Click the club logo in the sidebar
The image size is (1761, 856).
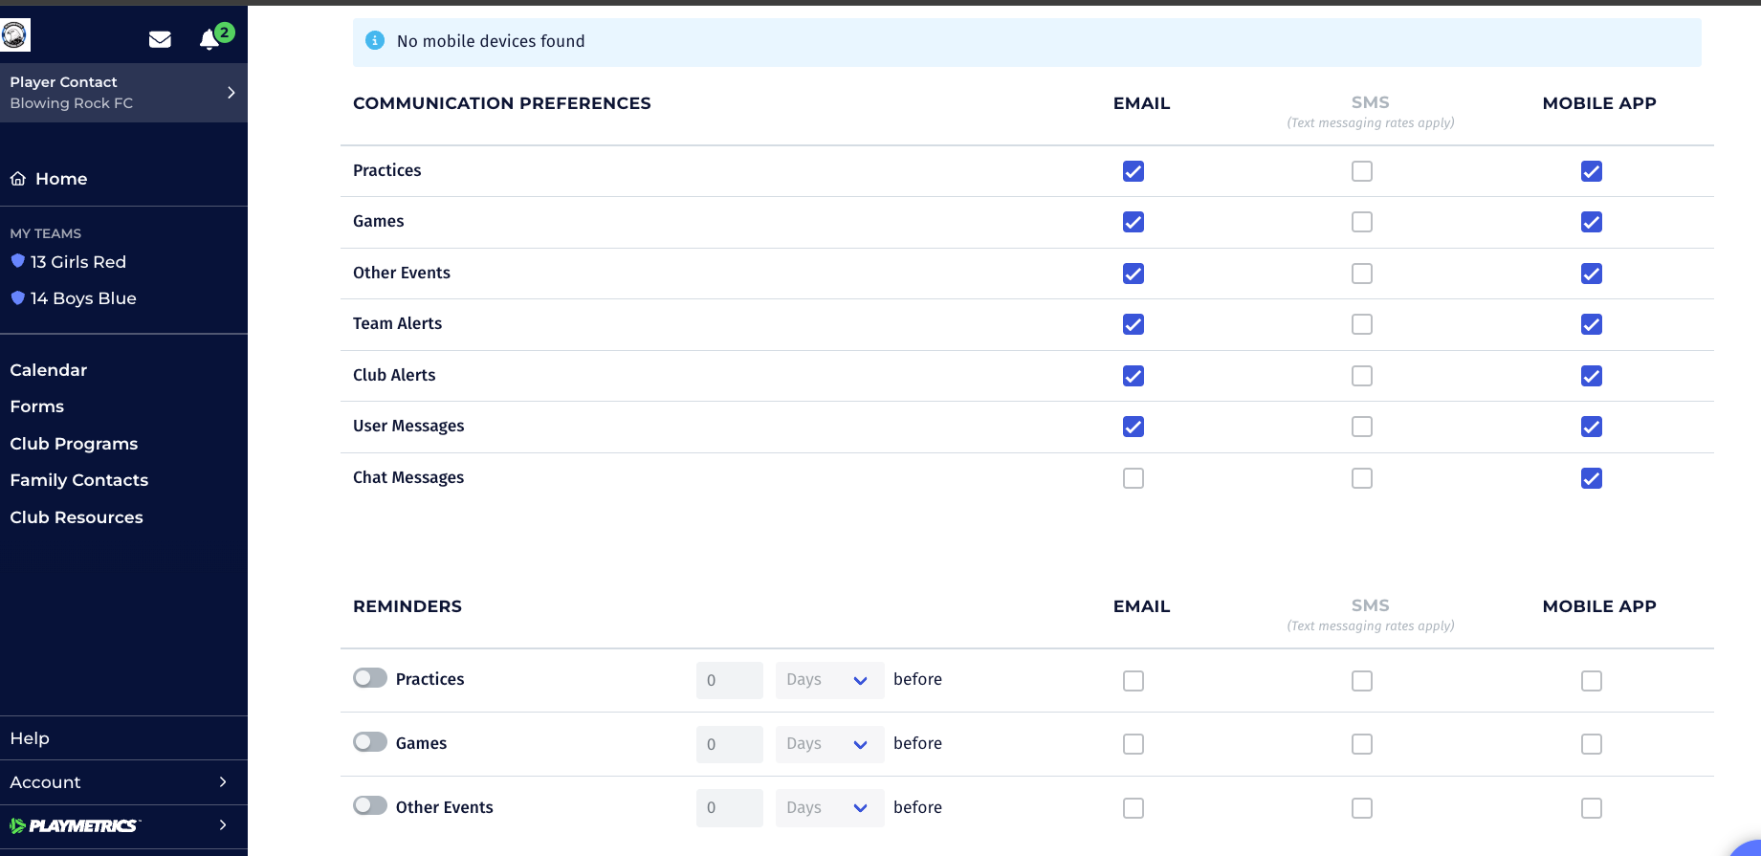tap(15, 35)
